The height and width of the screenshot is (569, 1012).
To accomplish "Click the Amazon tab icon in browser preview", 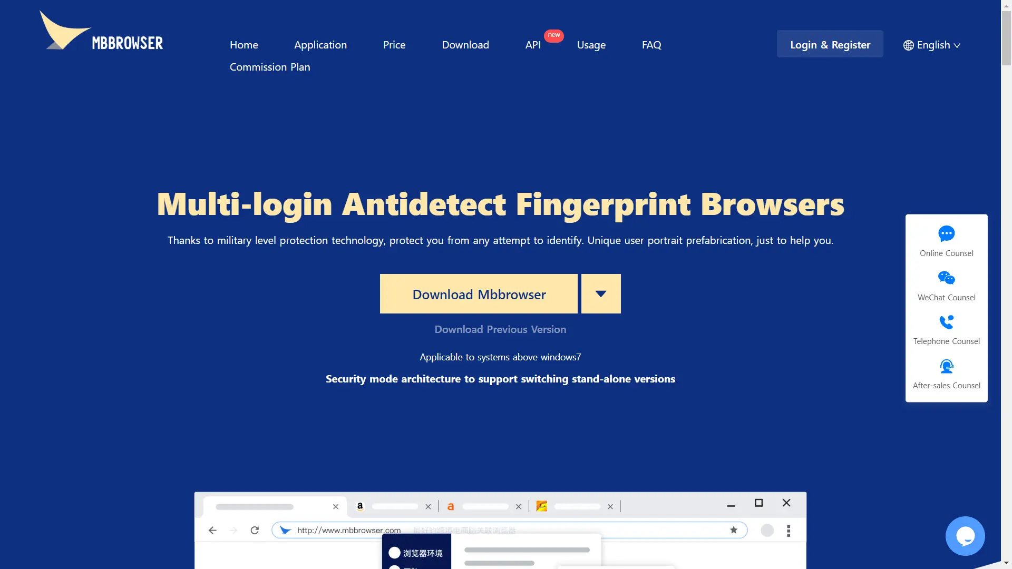I will coord(361,506).
